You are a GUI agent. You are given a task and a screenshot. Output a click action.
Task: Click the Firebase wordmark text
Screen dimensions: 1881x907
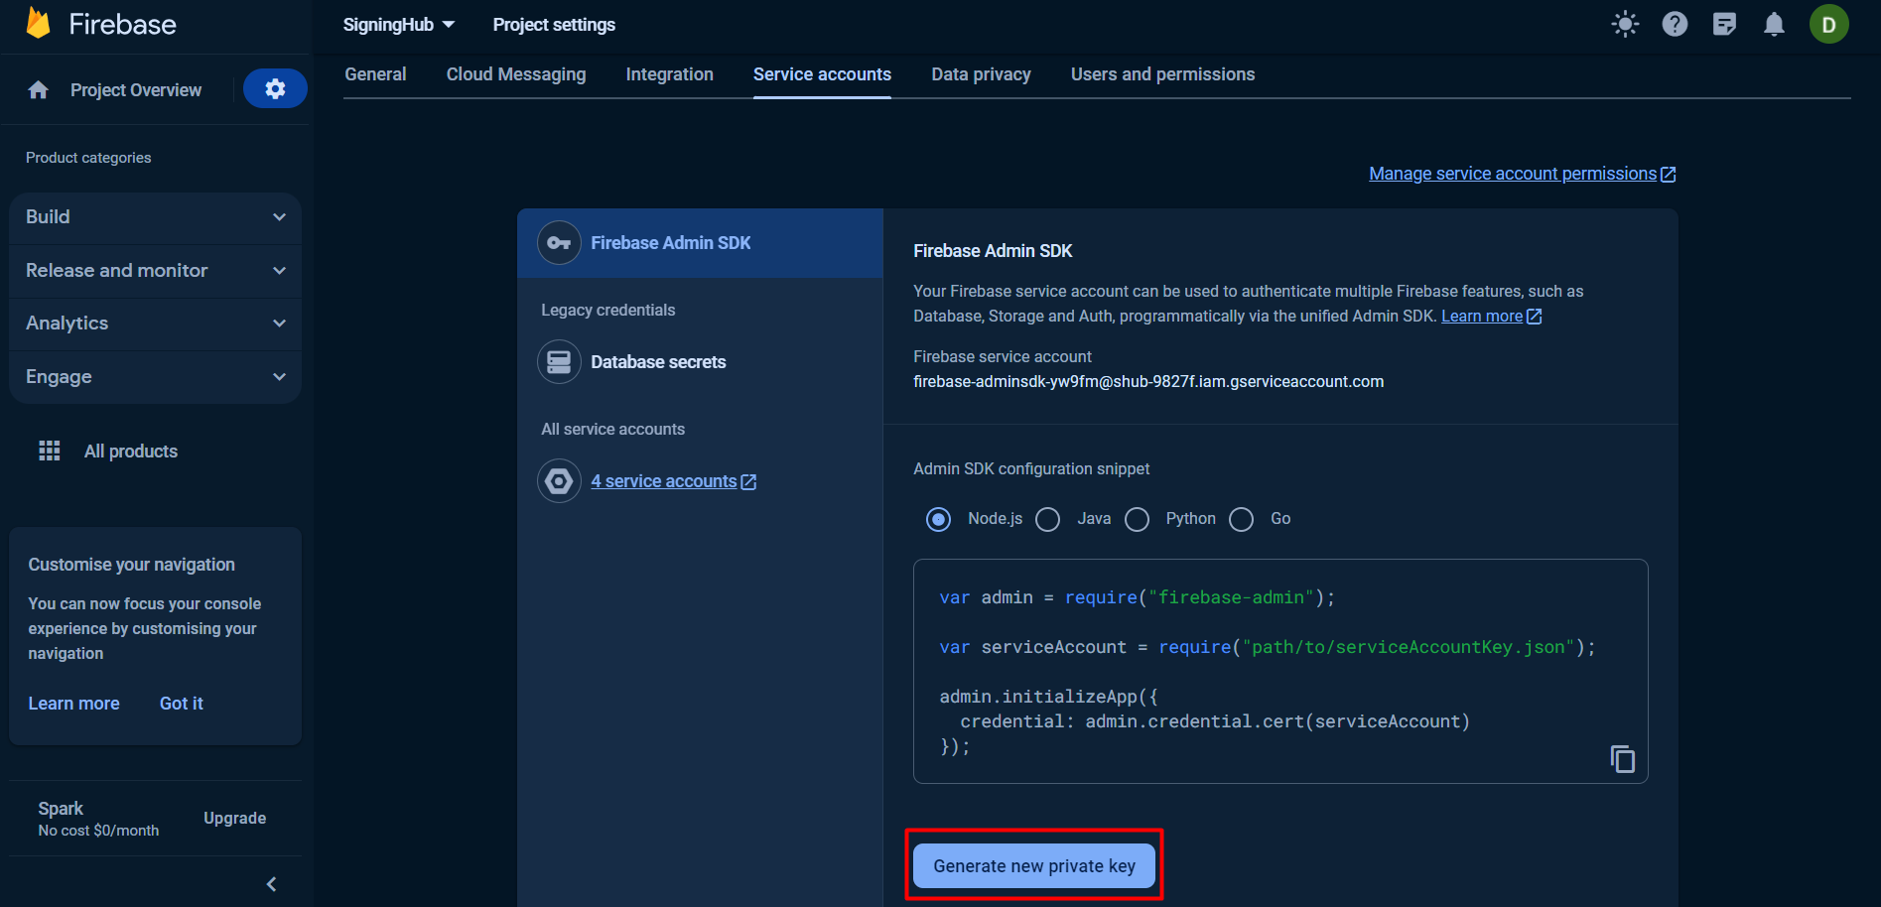coord(122,25)
